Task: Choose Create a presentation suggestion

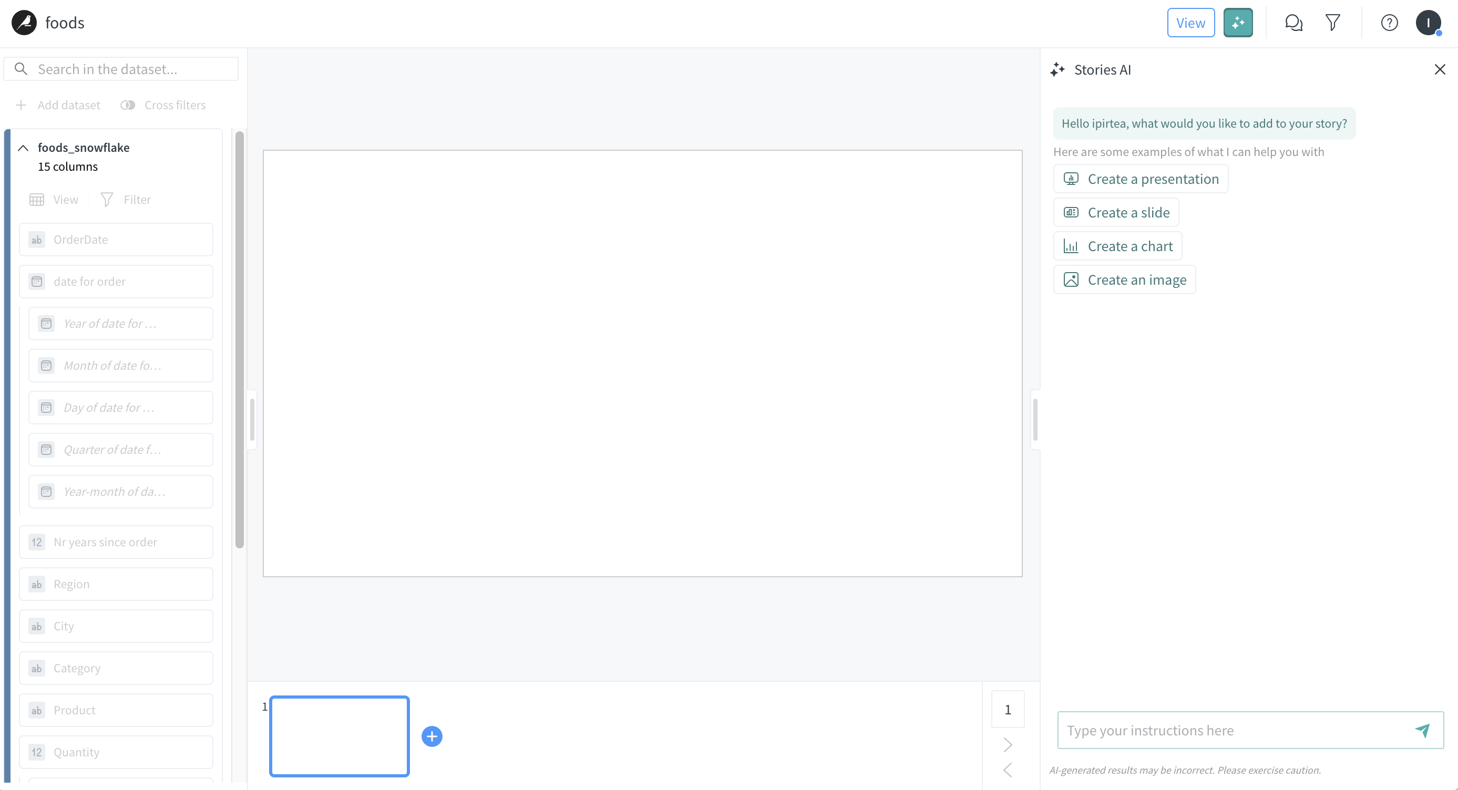Action: [1141, 179]
